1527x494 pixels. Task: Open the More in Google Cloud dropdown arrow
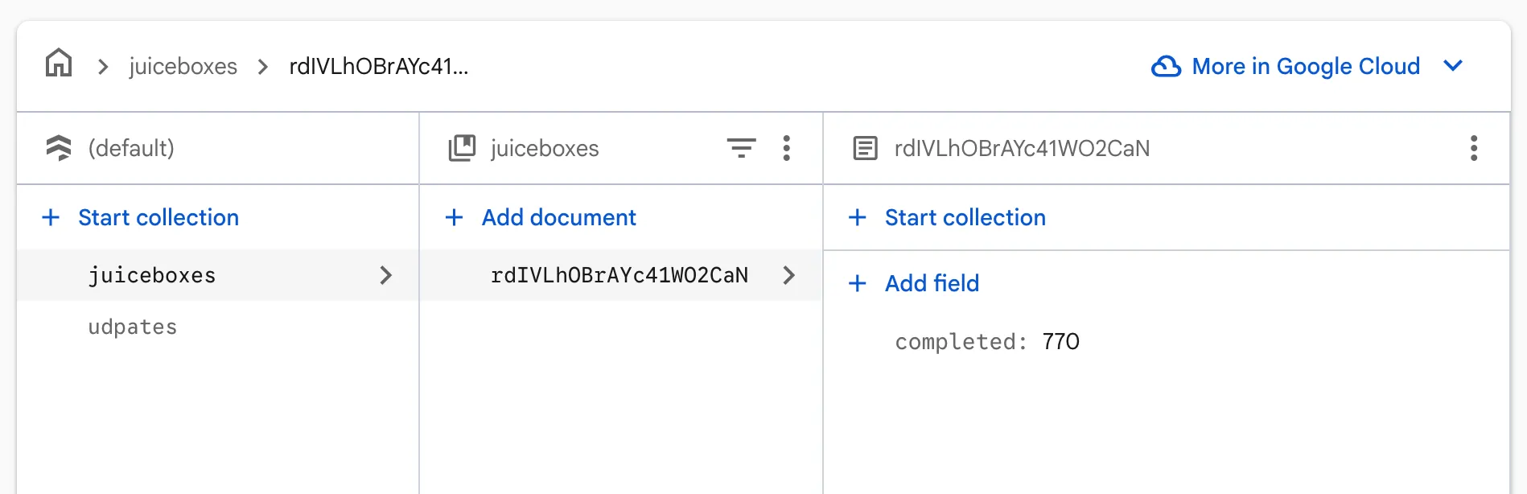click(1453, 66)
